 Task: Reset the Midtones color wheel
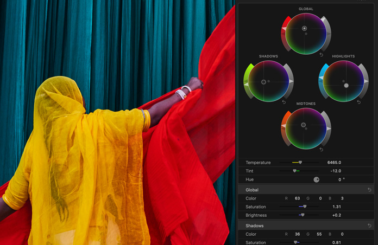(x=322, y=149)
